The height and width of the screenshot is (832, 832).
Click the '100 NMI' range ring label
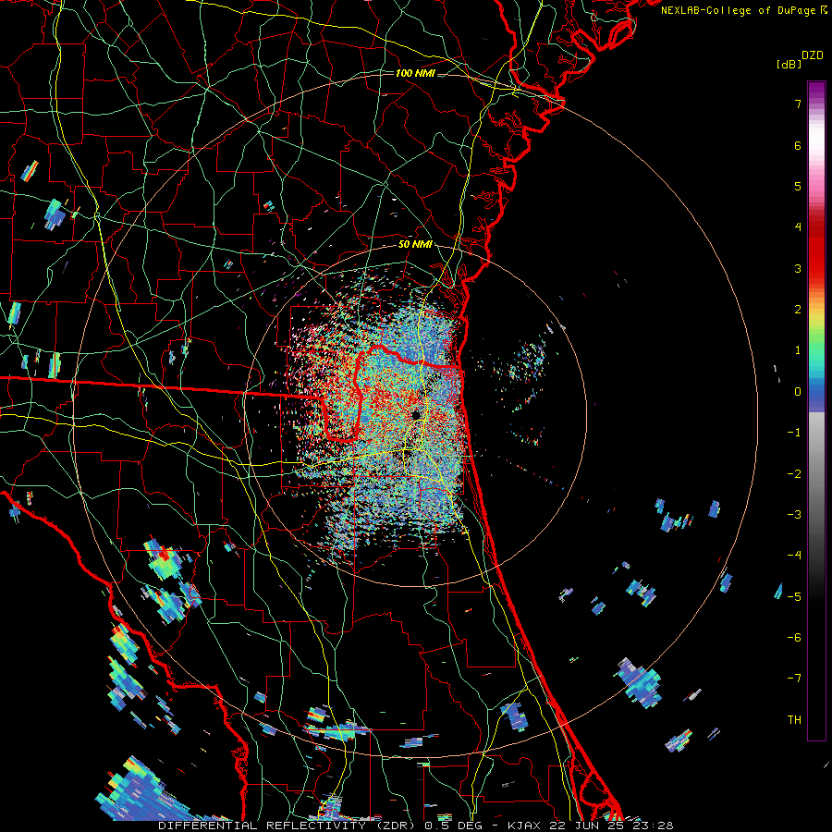coord(415,73)
